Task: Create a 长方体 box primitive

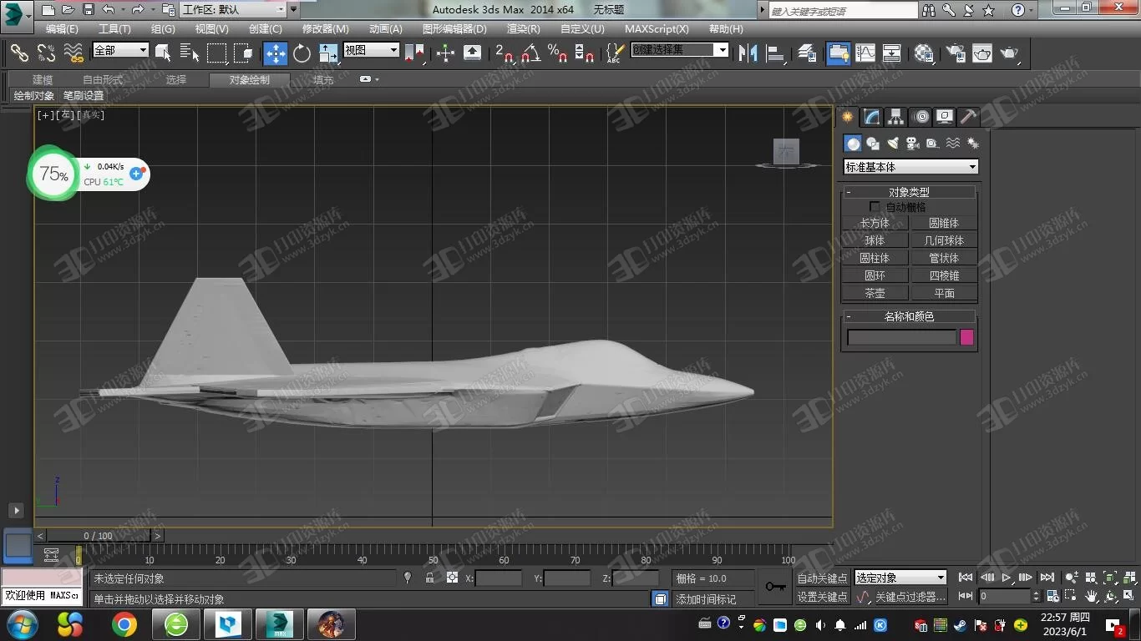Action: tap(875, 223)
